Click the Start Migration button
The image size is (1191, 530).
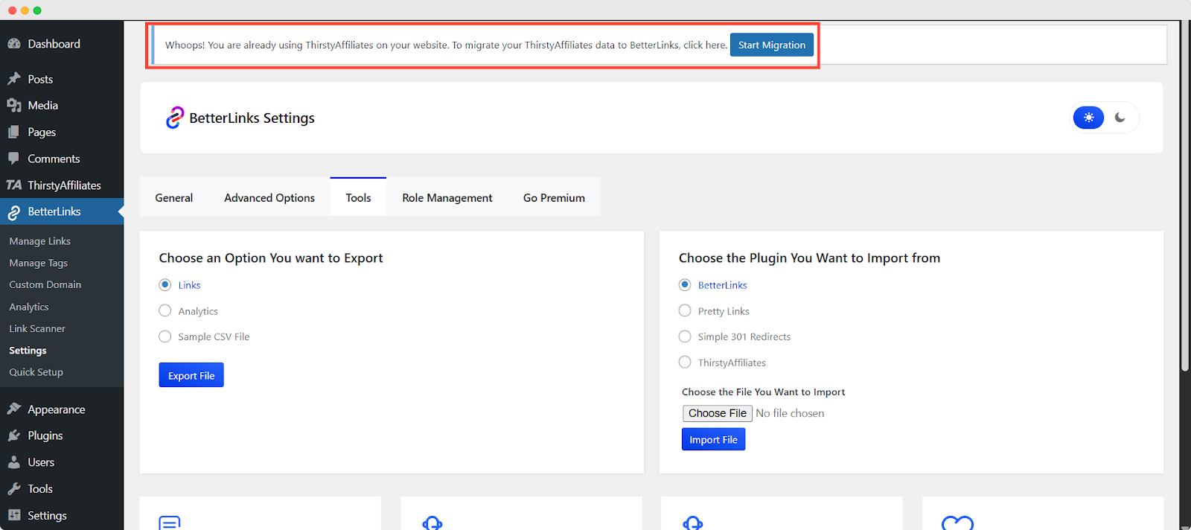coord(771,45)
